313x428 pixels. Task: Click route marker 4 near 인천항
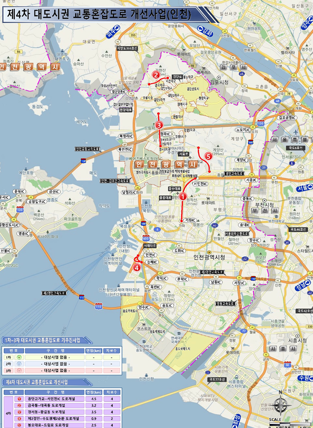pos(137,268)
